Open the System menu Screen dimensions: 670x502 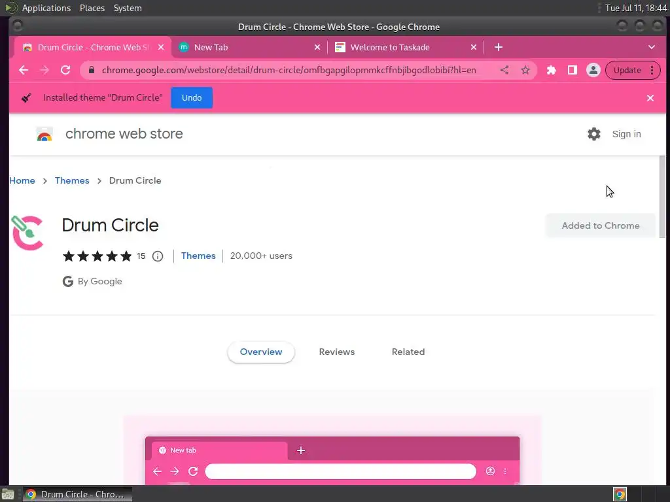[x=128, y=8]
